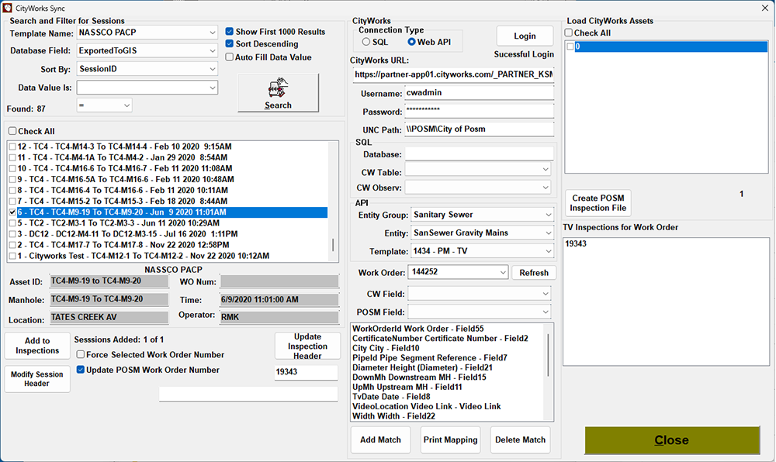Click Add to Inspections button
This screenshot has height=462, width=776.
point(37,346)
